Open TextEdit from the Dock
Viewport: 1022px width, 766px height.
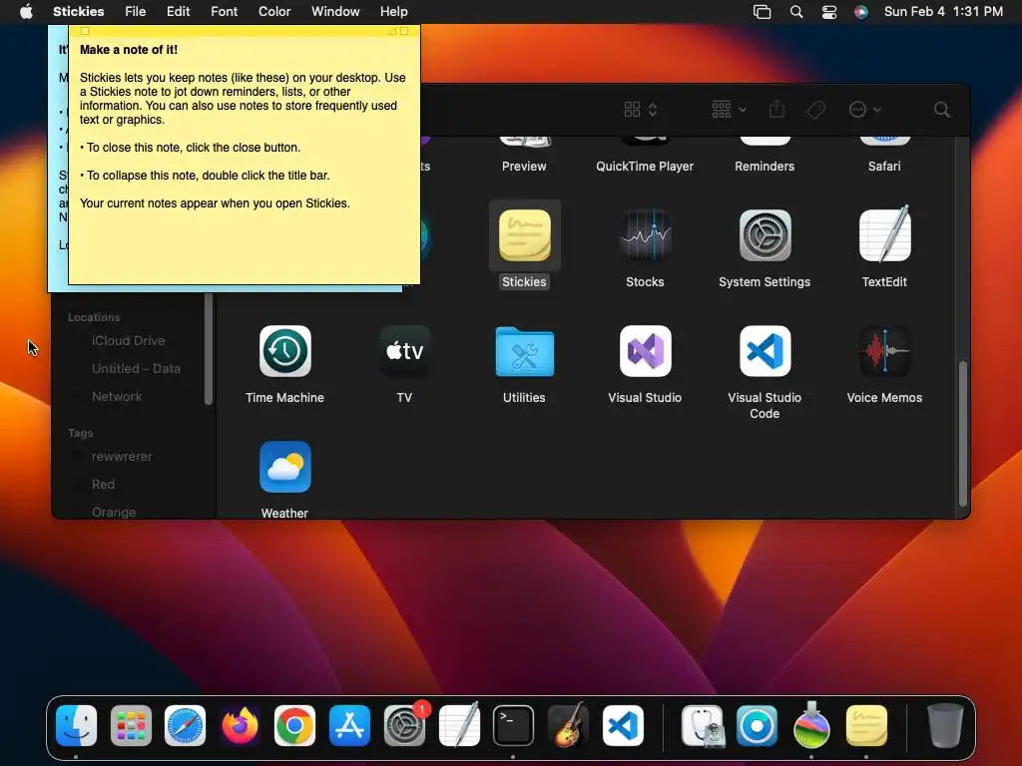459,725
